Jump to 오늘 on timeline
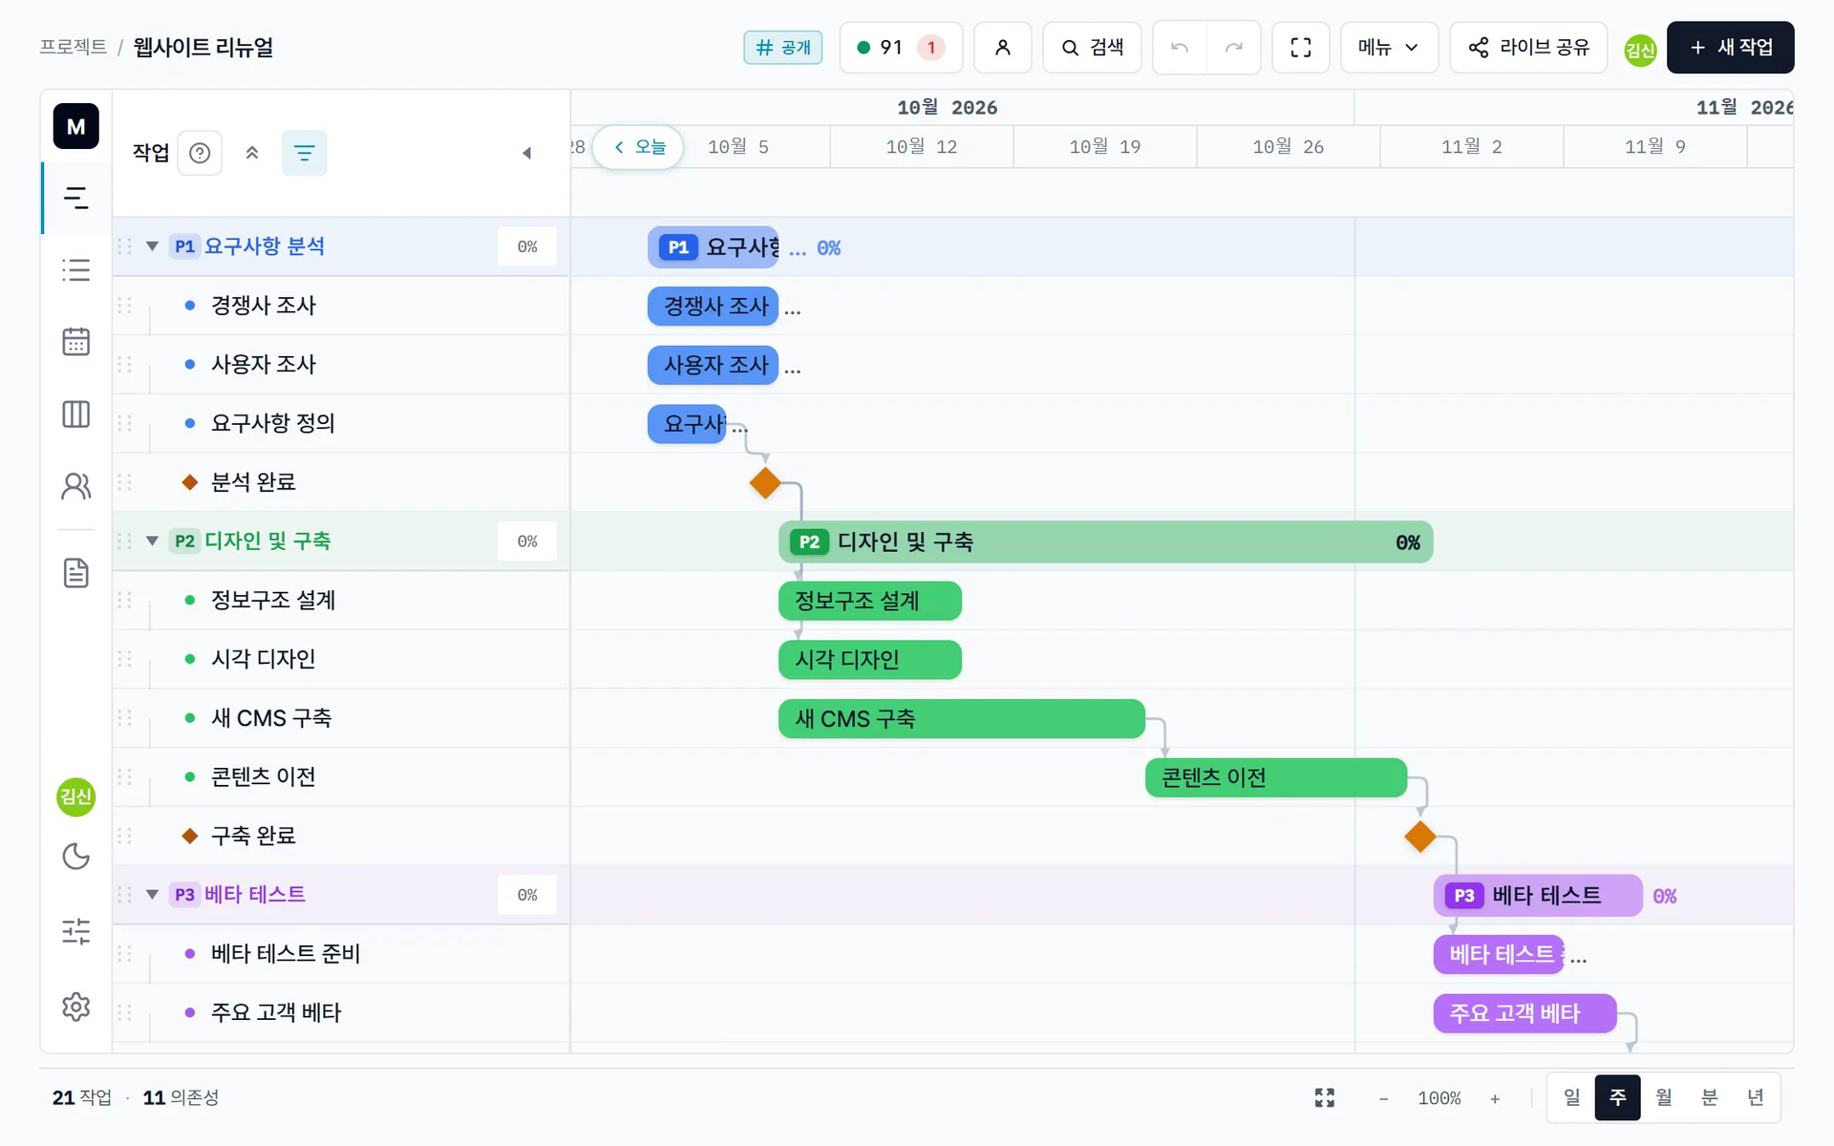 point(638,146)
